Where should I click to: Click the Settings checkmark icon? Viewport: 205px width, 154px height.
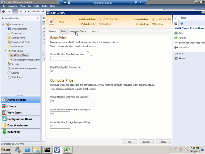[9, 73]
